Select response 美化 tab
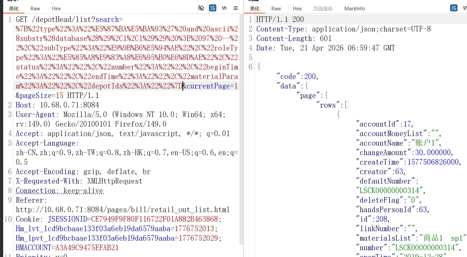The height and width of the screenshot is (257, 467). click(x=255, y=8)
